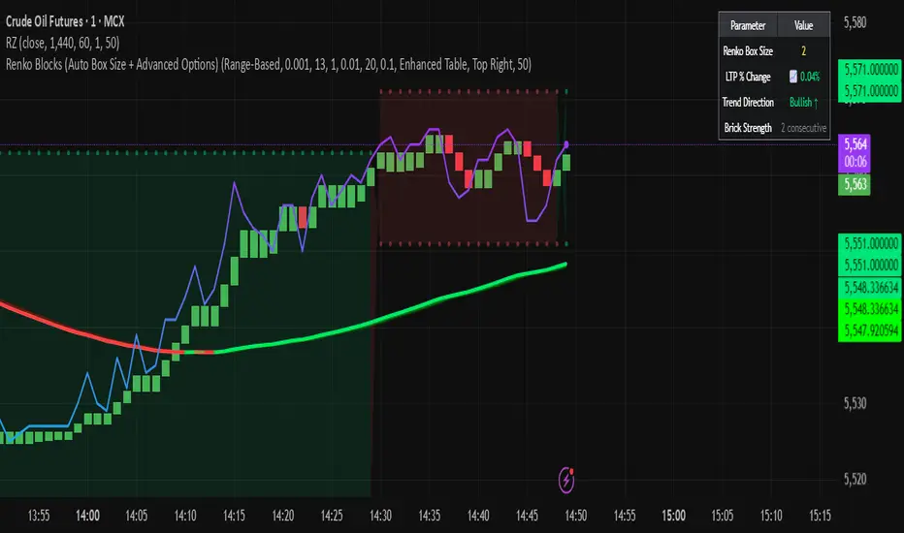904x533 pixels.
Task: Select the Renko Blocks indicator legend line
Action: point(269,64)
